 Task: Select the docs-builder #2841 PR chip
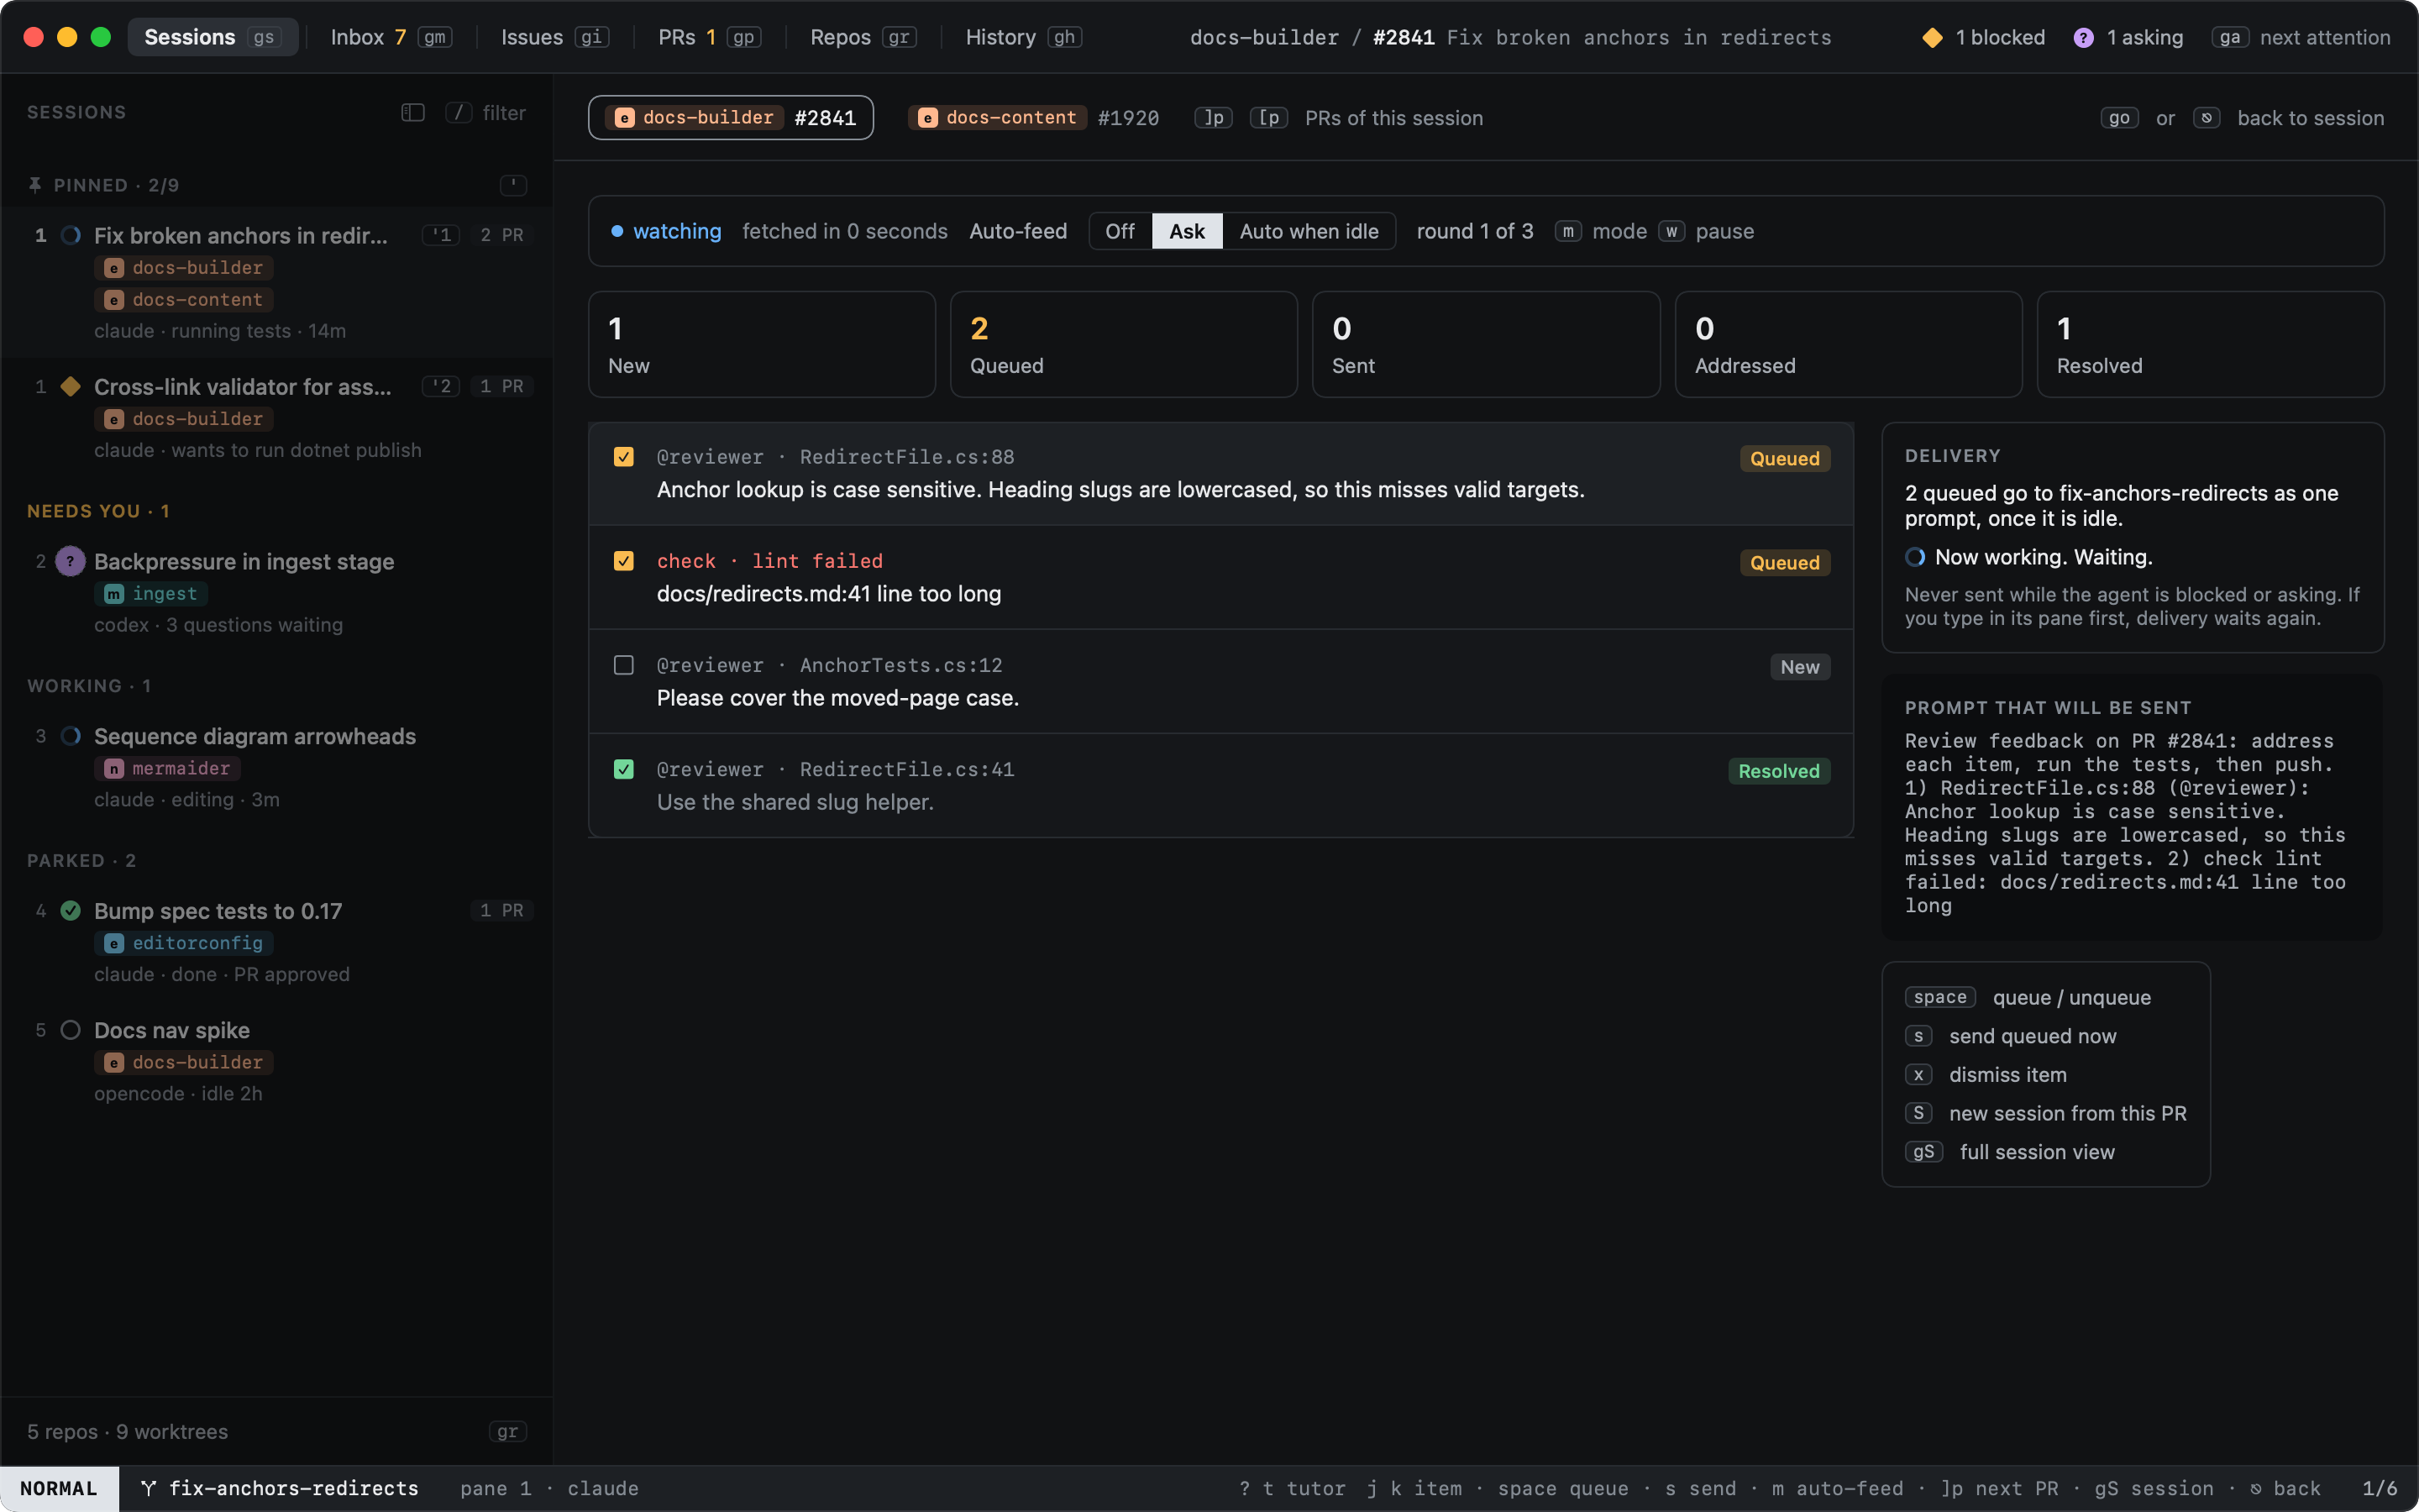click(x=731, y=118)
